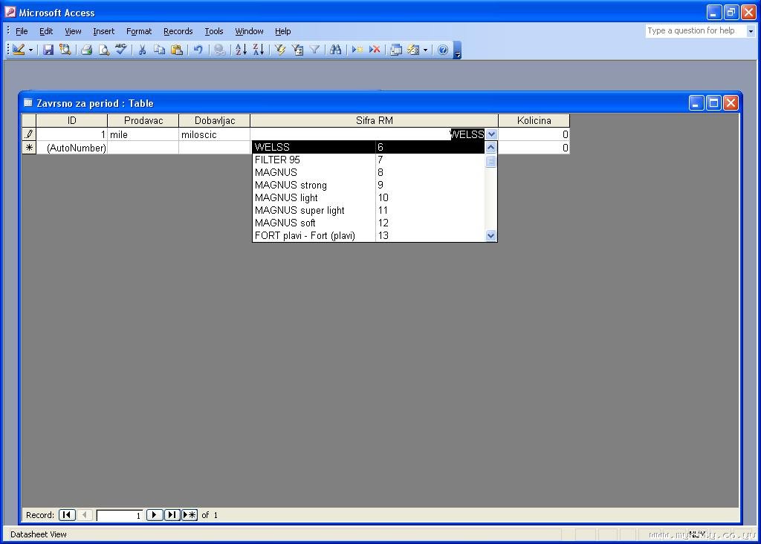
Task: Open the Edit menu
Action: point(46,31)
